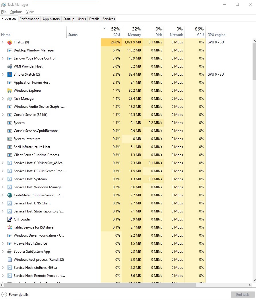The image size is (256, 301).
Task: Switch to the App history tab
Action: coord(51,19)
